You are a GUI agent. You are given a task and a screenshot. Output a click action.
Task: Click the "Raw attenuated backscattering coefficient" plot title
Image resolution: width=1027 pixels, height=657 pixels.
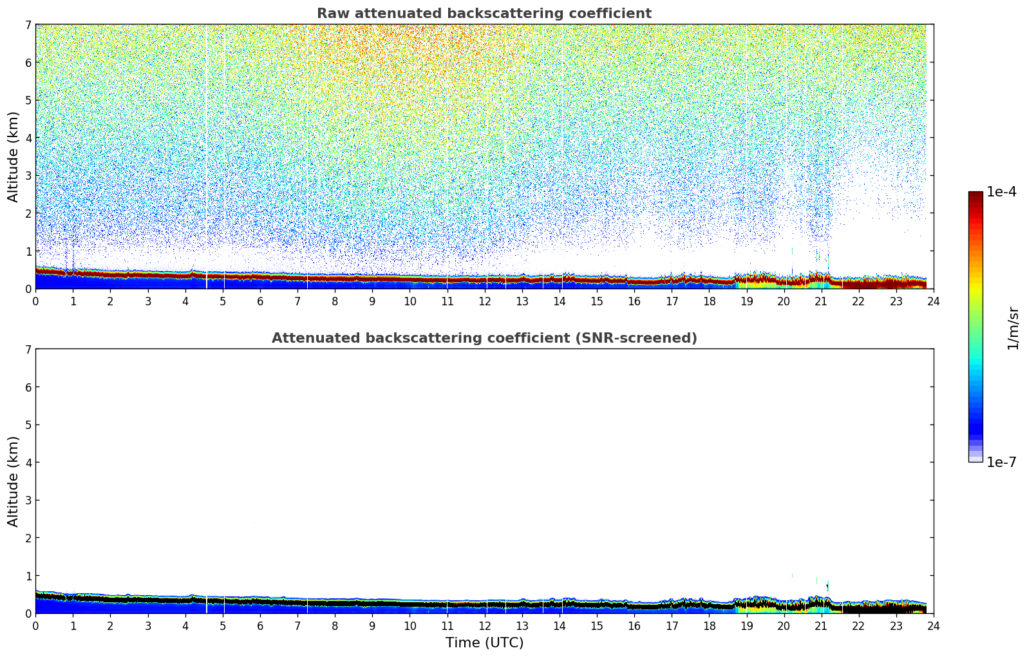click(484, 14)
